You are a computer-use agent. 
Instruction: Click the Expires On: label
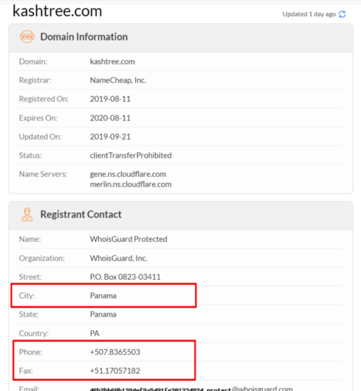38,118
